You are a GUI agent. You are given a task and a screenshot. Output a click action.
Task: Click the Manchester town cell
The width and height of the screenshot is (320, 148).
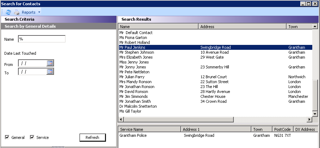point(298,96)
